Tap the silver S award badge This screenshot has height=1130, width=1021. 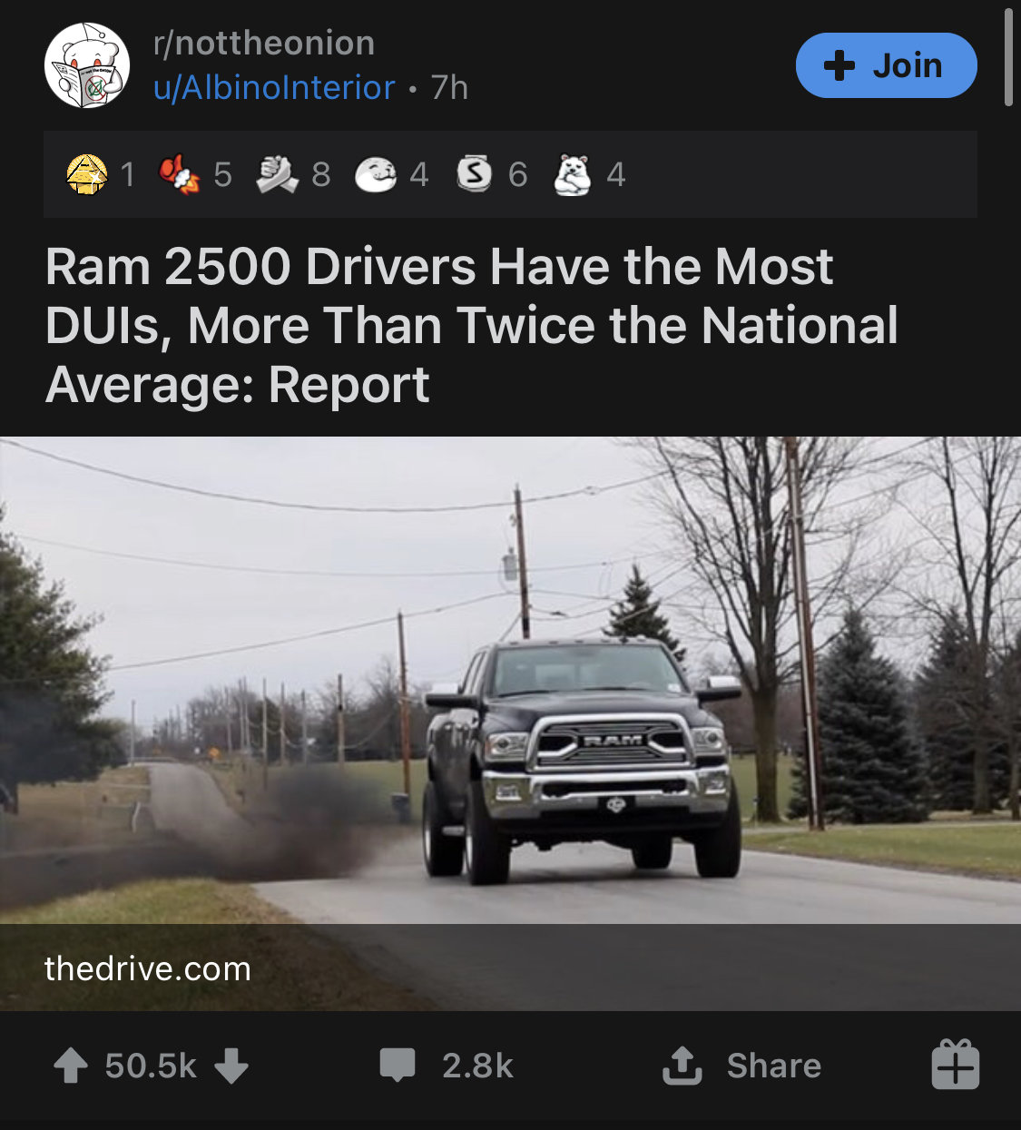(474, 173)
